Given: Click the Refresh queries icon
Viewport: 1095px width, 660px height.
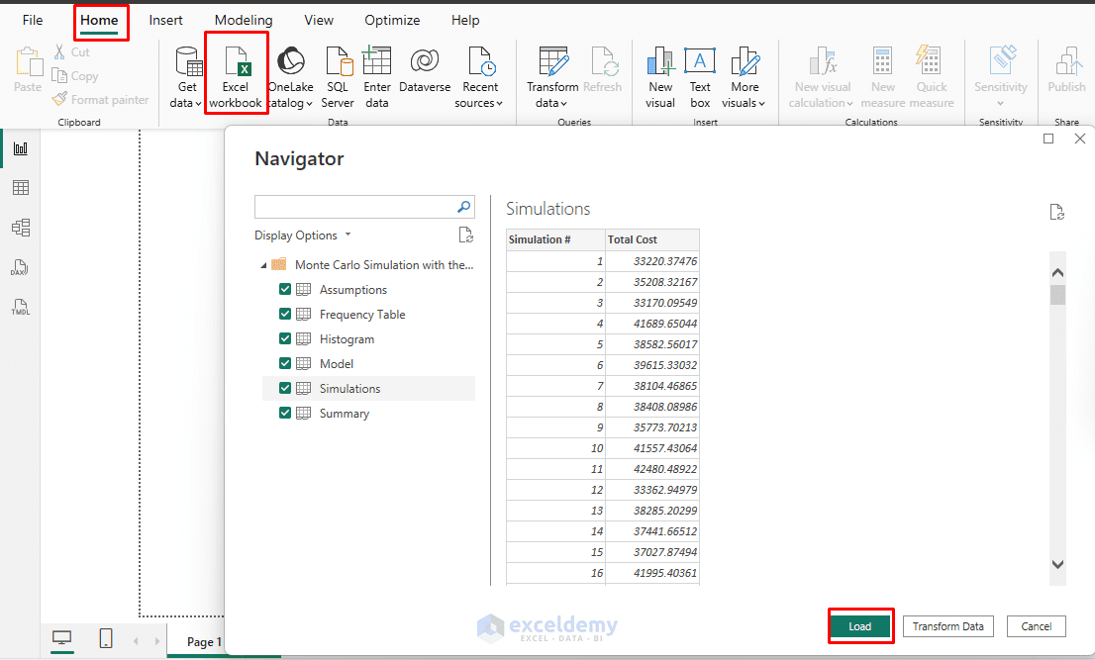Looking at the screenshot, I should tap(605, 61).
